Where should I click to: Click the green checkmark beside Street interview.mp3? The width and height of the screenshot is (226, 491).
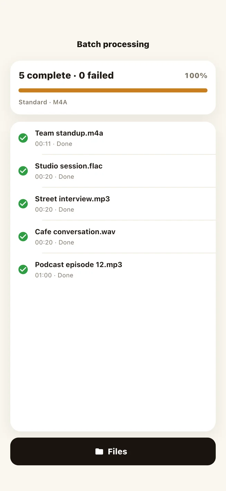[x=23, y=204]
